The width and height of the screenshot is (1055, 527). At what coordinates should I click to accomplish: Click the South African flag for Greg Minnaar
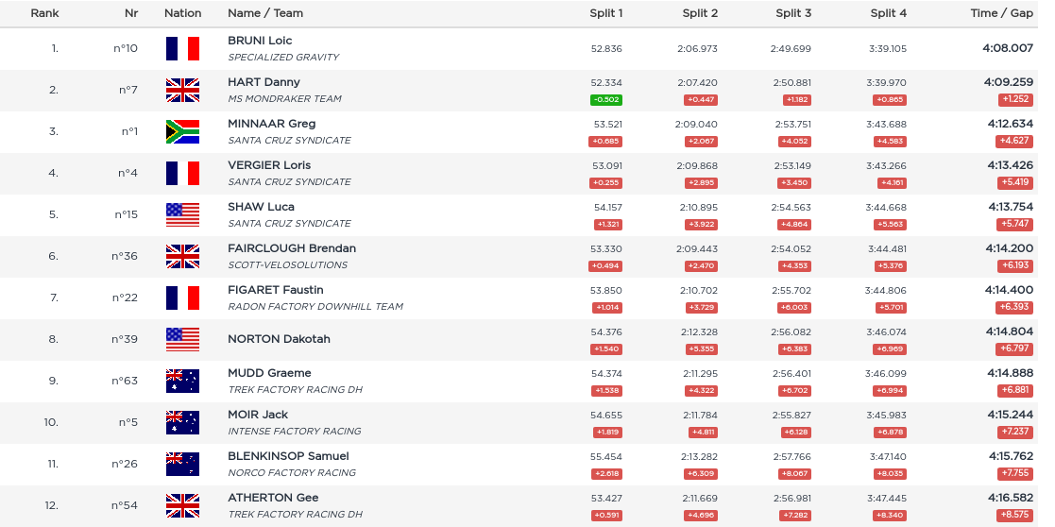pyautogui.click(x=182, y=131)
